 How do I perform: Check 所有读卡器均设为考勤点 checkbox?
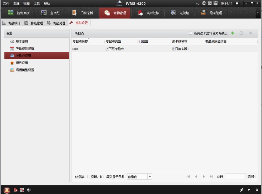pyautogui.click(x=191, y=33)
